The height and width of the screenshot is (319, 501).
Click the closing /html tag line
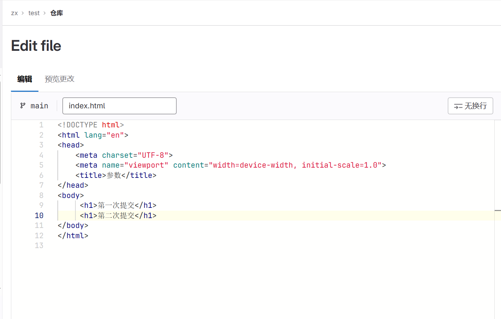(73, 236)
